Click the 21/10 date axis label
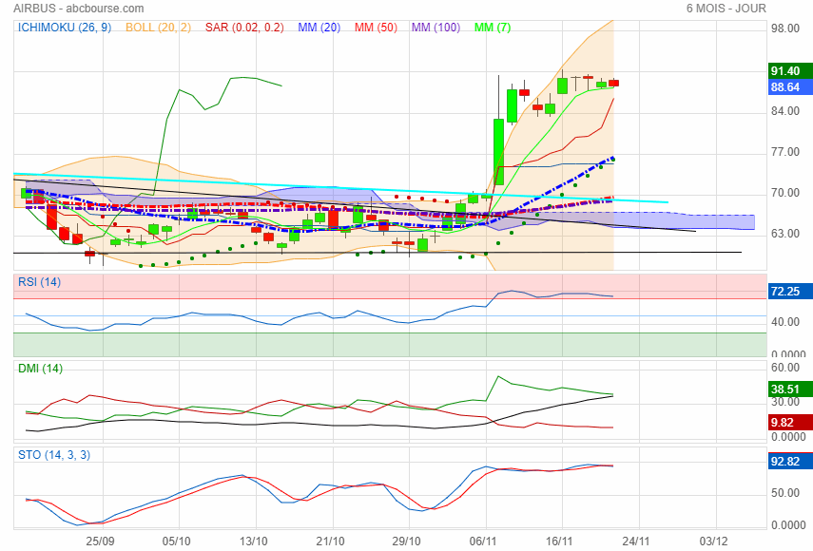Screen dimensions: 813x551 point(330,541)
